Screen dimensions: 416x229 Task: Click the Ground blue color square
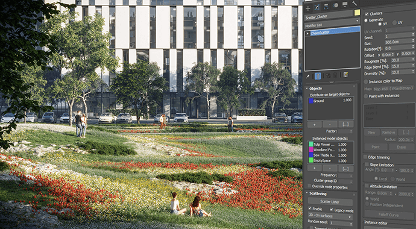point(310,101)
